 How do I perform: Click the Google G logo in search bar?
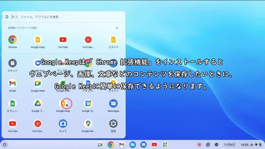(x=7, y=17)
